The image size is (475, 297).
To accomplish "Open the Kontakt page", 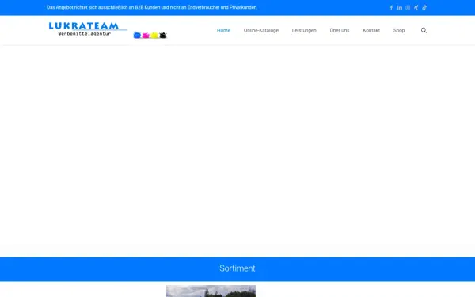I will click(x=371, y=30).
